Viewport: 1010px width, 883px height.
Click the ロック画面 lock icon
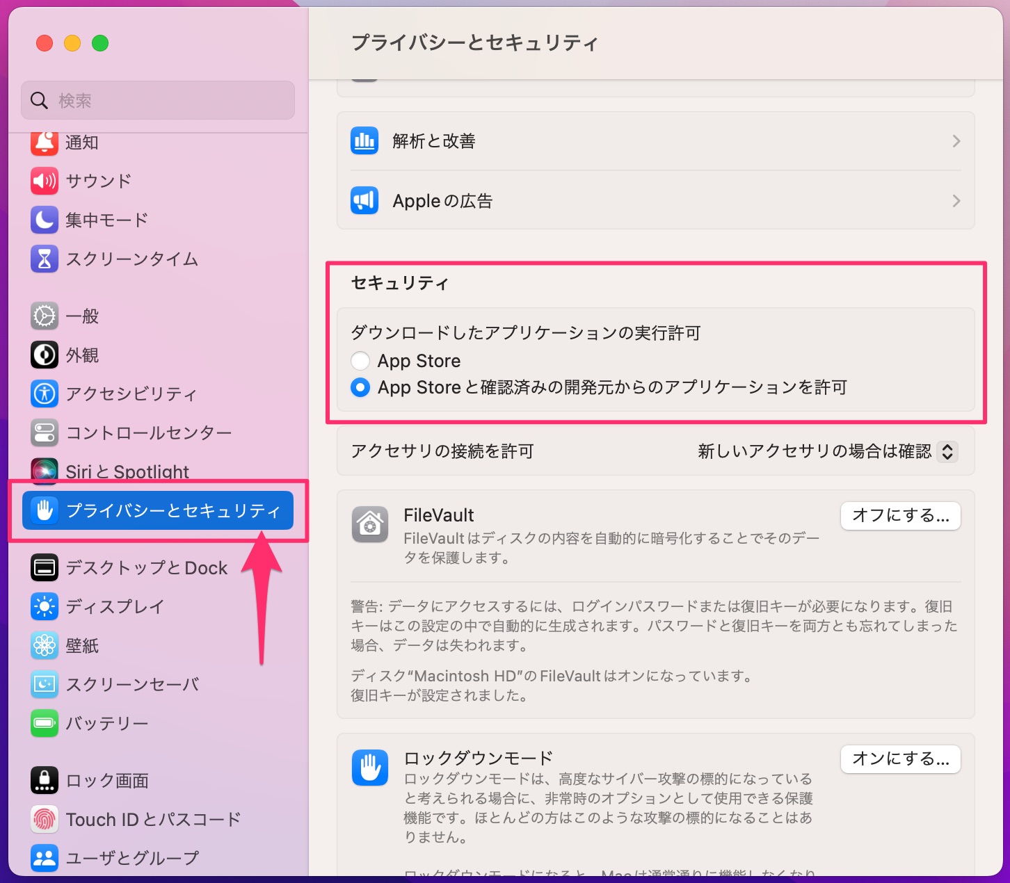[45, 780]
